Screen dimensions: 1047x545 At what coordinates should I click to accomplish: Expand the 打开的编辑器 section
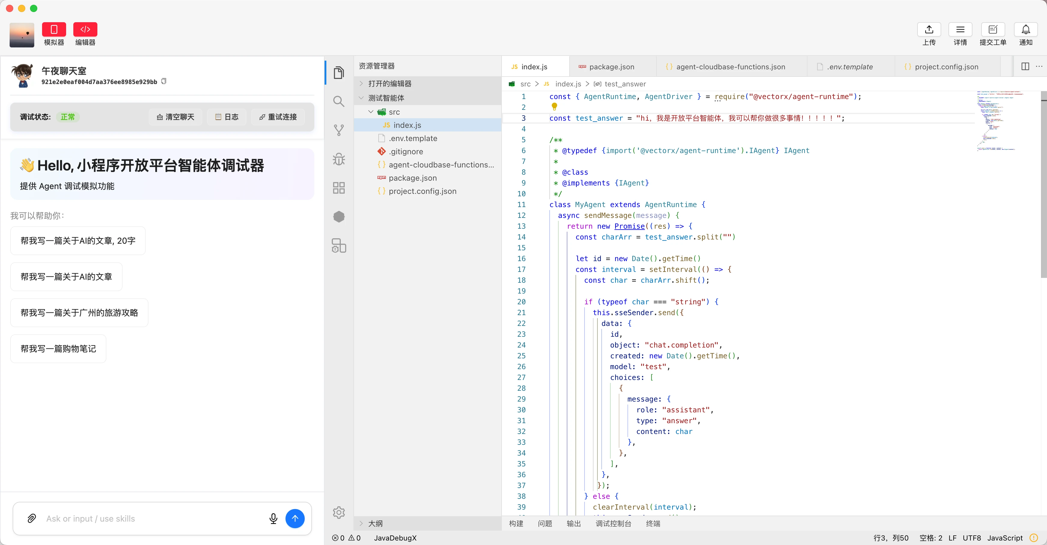[389, 84]
